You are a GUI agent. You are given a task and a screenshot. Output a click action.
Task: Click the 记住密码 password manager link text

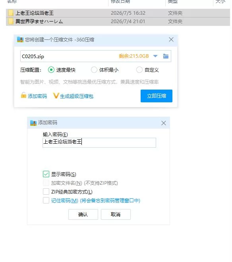pos(96,200)
